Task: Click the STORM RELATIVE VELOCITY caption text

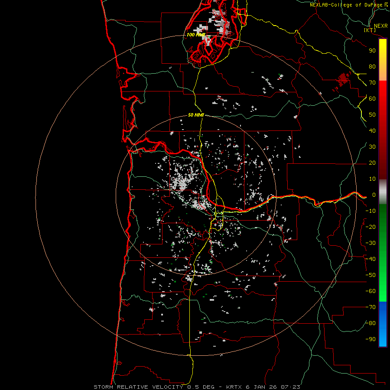Action: click(x=138, y=387)
